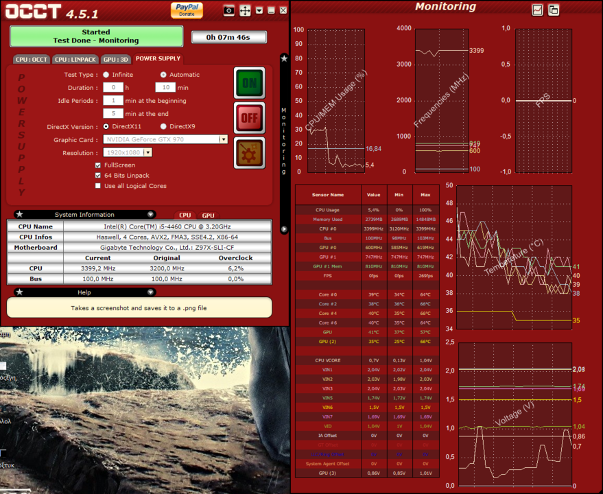This screenshot has width=603, height=494.
Task: Click the GPU #1 Mem sensor row
Action: 367,266
